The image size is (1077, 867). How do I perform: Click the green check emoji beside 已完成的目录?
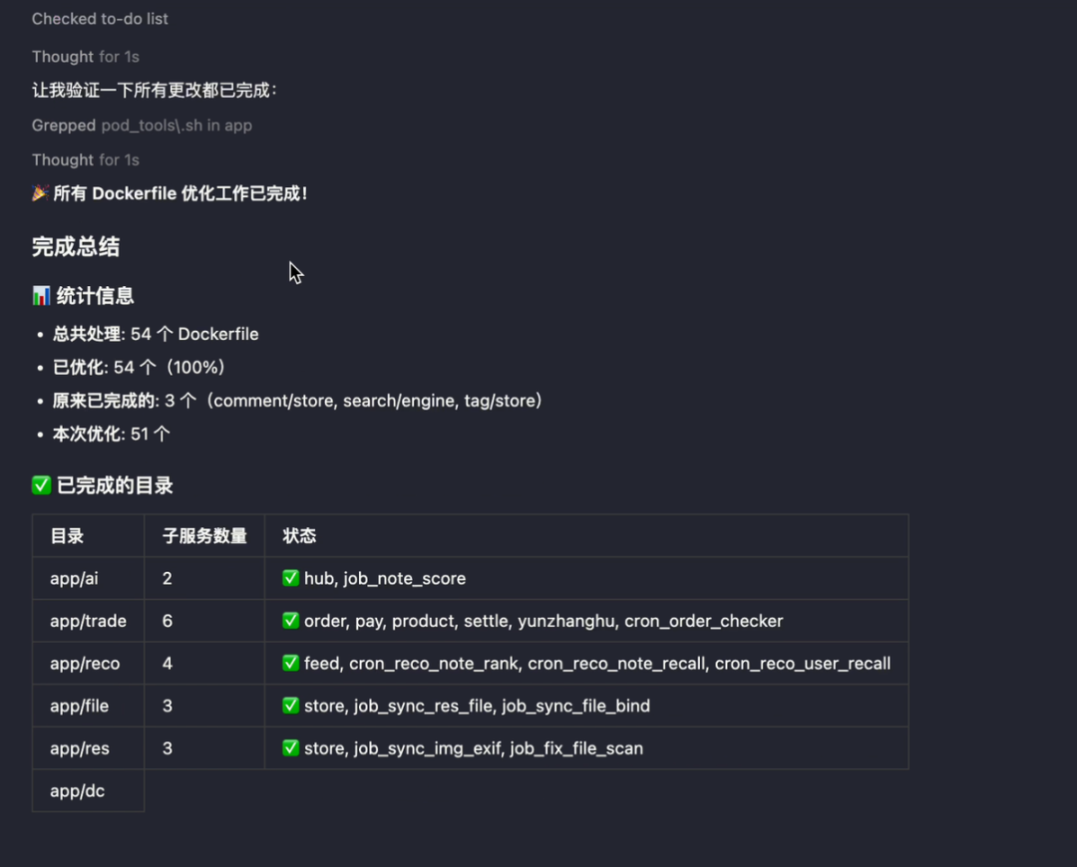41,485
